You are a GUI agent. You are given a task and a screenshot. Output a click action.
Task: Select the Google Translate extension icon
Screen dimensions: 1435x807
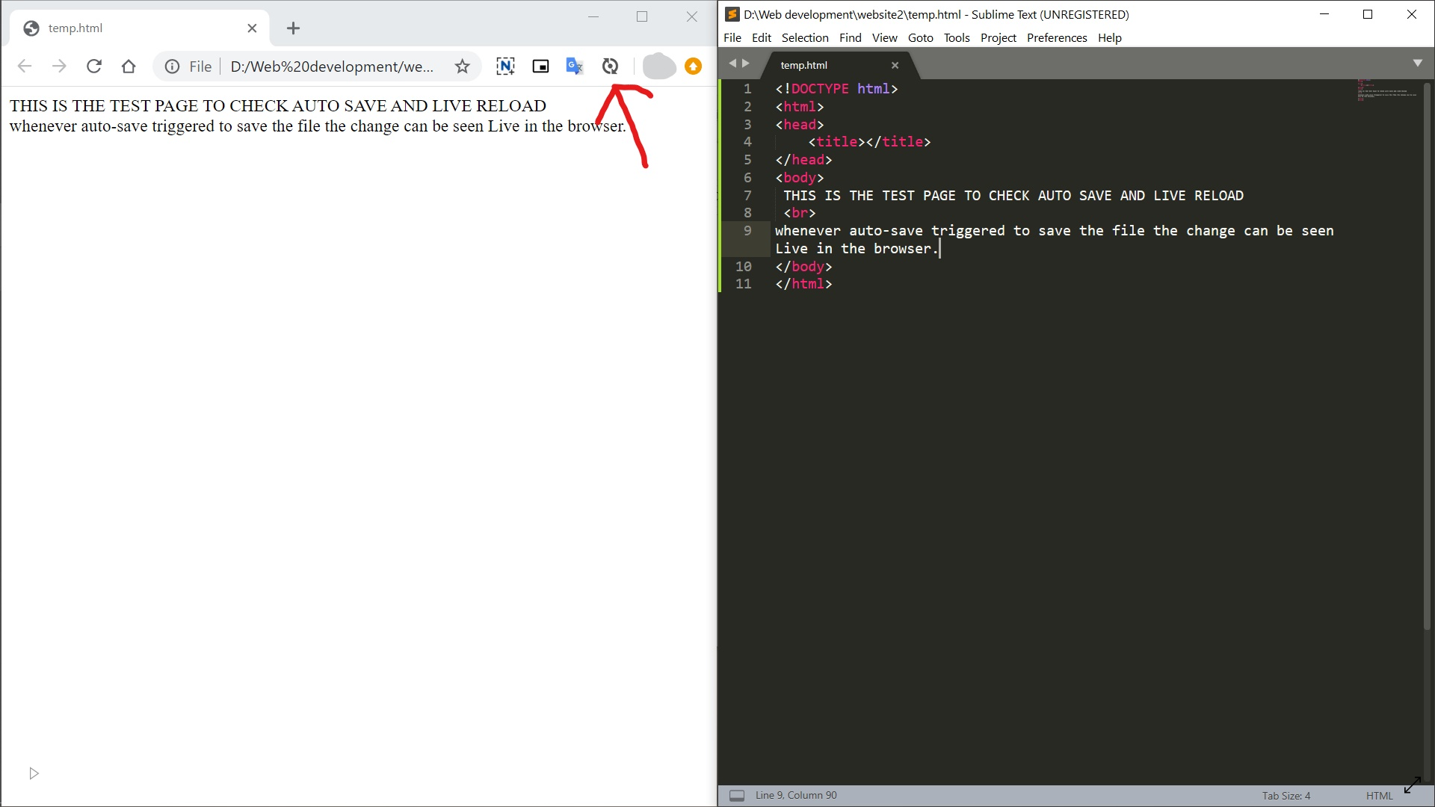tap(574, 66)
